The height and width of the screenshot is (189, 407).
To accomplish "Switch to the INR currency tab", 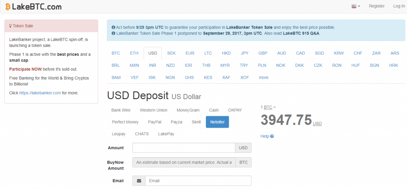I will click(x=152, y=65).
